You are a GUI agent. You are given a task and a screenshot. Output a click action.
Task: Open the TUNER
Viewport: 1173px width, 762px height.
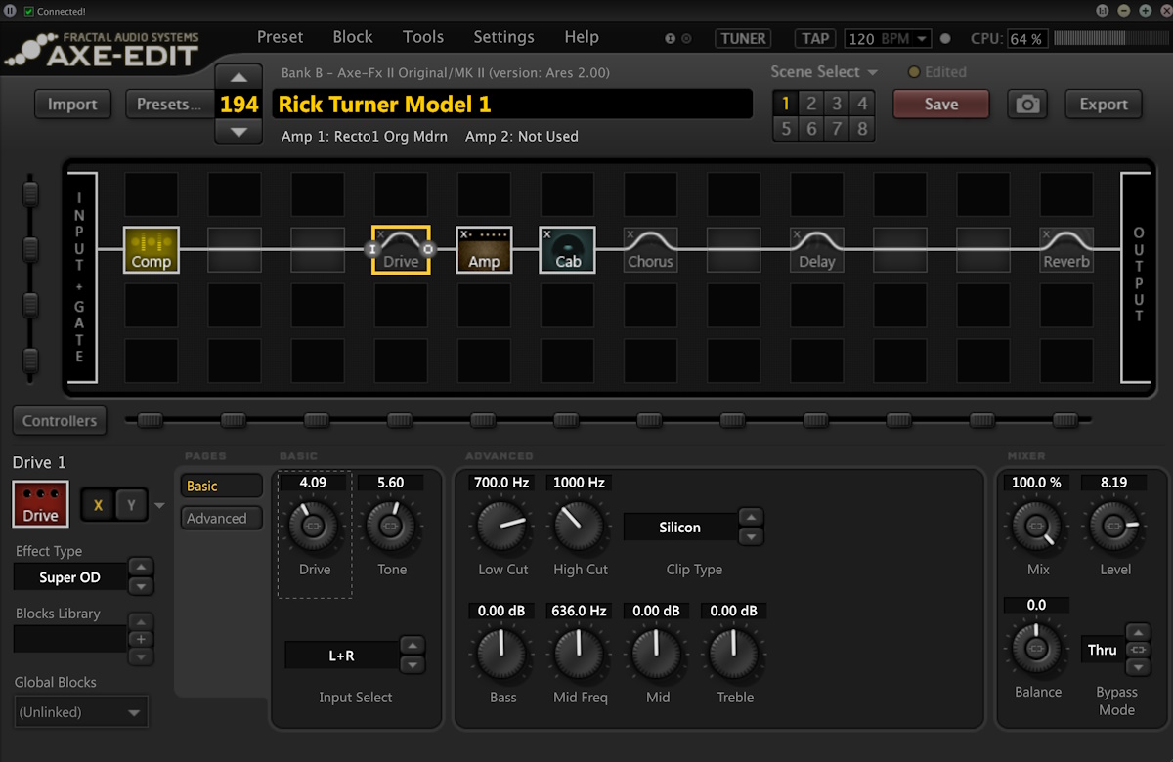click(743, 39)
